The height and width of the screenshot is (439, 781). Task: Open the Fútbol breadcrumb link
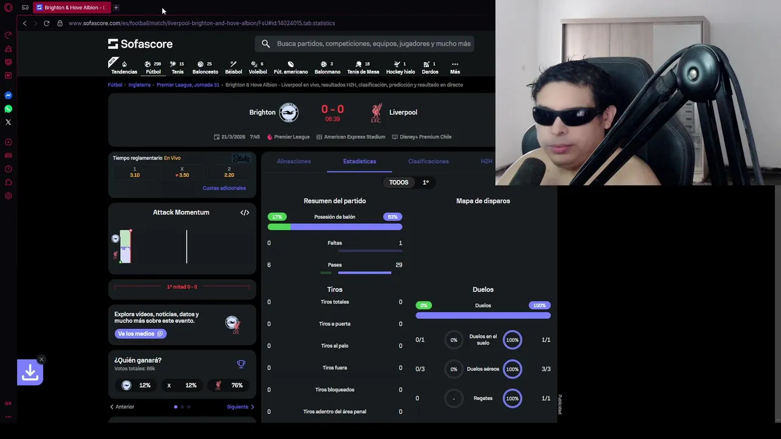(x=115, y=85)
